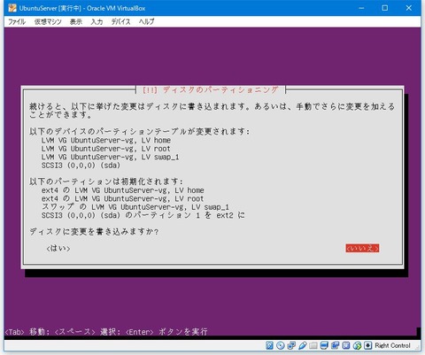Click the VirtualBox icon in the title bar
This screenshot has width=425, height=355.
click(x=12, y=8)
